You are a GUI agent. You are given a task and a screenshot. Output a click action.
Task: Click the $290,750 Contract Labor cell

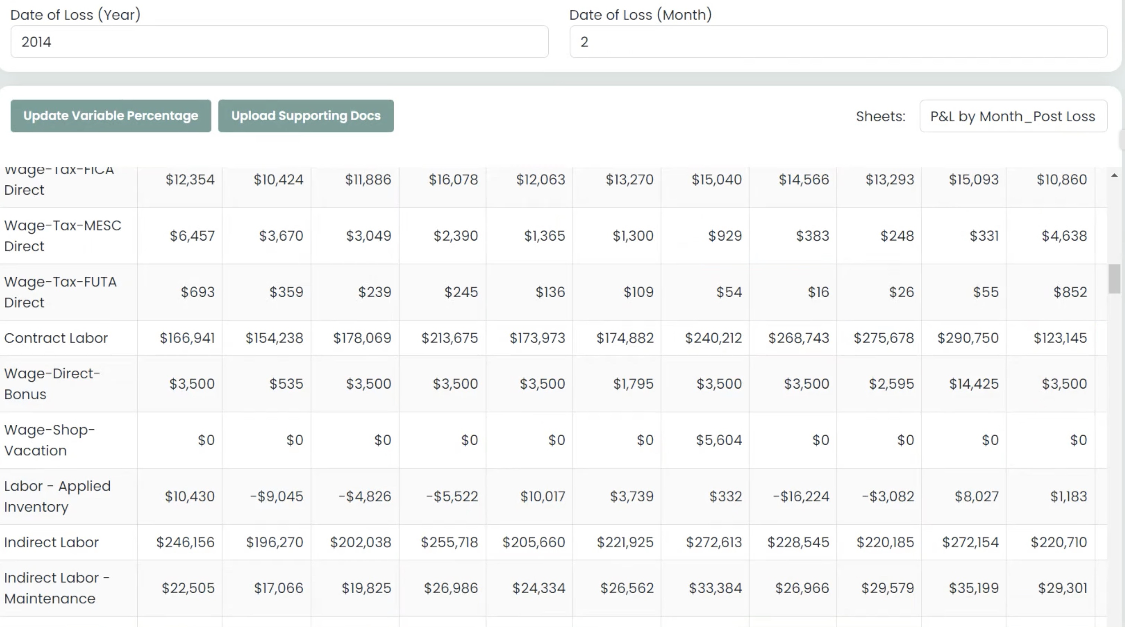(x=968, y=338)
